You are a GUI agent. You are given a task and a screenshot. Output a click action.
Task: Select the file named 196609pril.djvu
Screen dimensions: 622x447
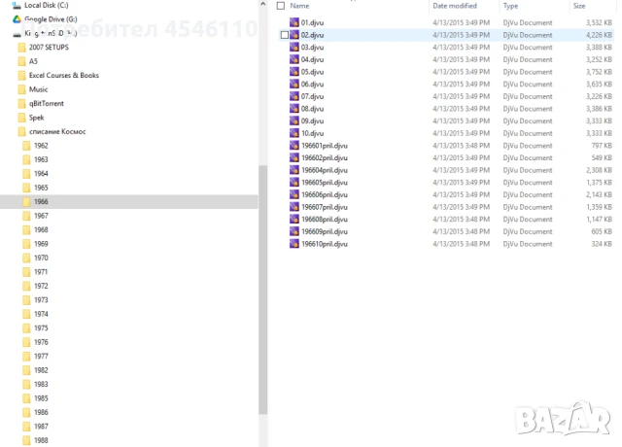click(x=325, y=231)
